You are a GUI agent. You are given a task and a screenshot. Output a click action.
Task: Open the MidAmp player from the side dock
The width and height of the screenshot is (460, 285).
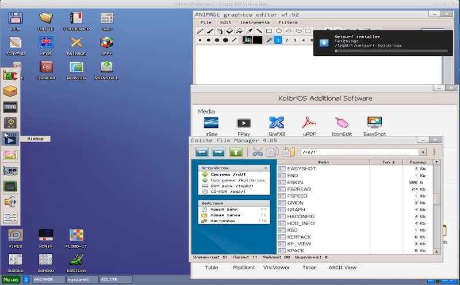click(x=10, y=138)
